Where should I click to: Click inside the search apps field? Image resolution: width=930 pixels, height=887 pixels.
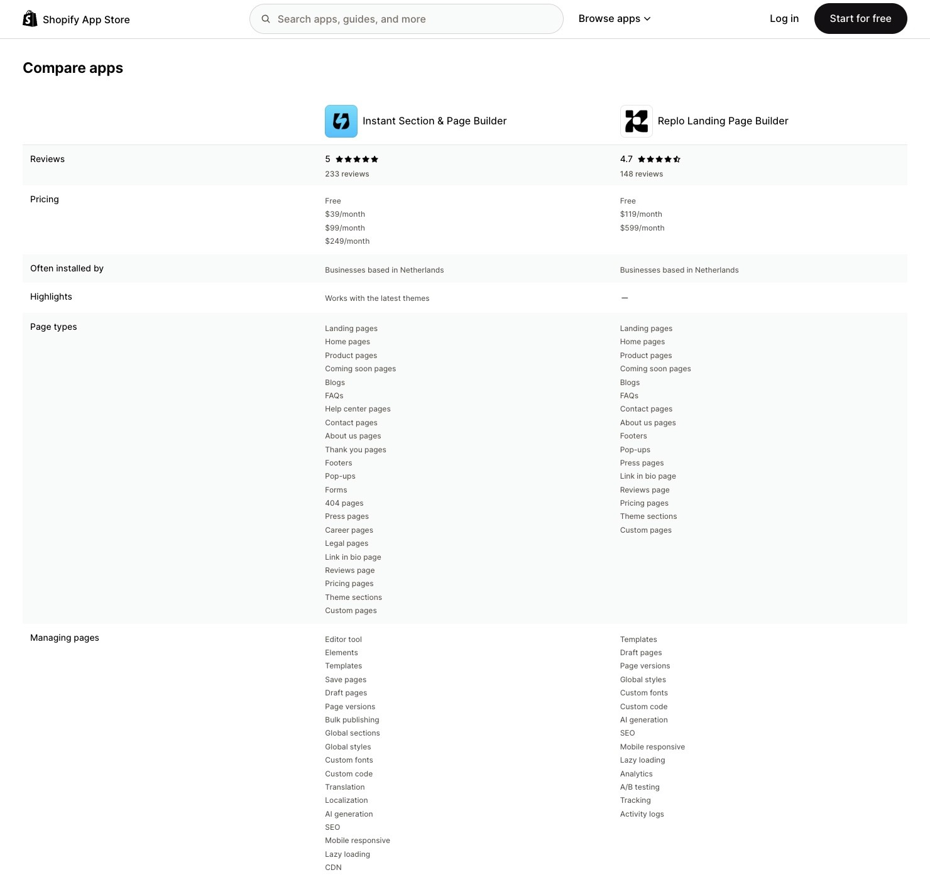point(406,19)
